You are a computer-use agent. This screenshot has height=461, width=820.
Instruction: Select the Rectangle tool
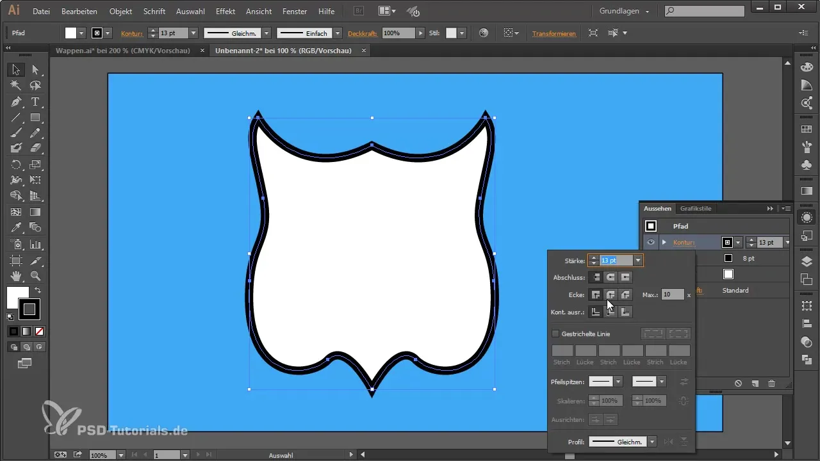point(35,117)
